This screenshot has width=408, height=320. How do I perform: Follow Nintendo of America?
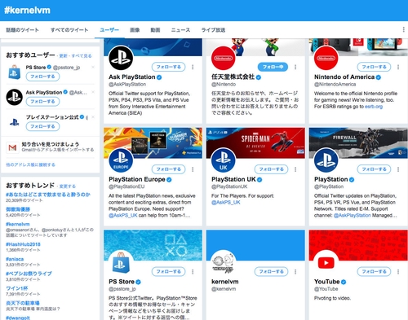tap(374, 67)
